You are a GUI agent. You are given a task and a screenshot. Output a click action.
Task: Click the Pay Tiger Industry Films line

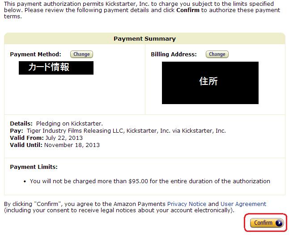(118, 130)
